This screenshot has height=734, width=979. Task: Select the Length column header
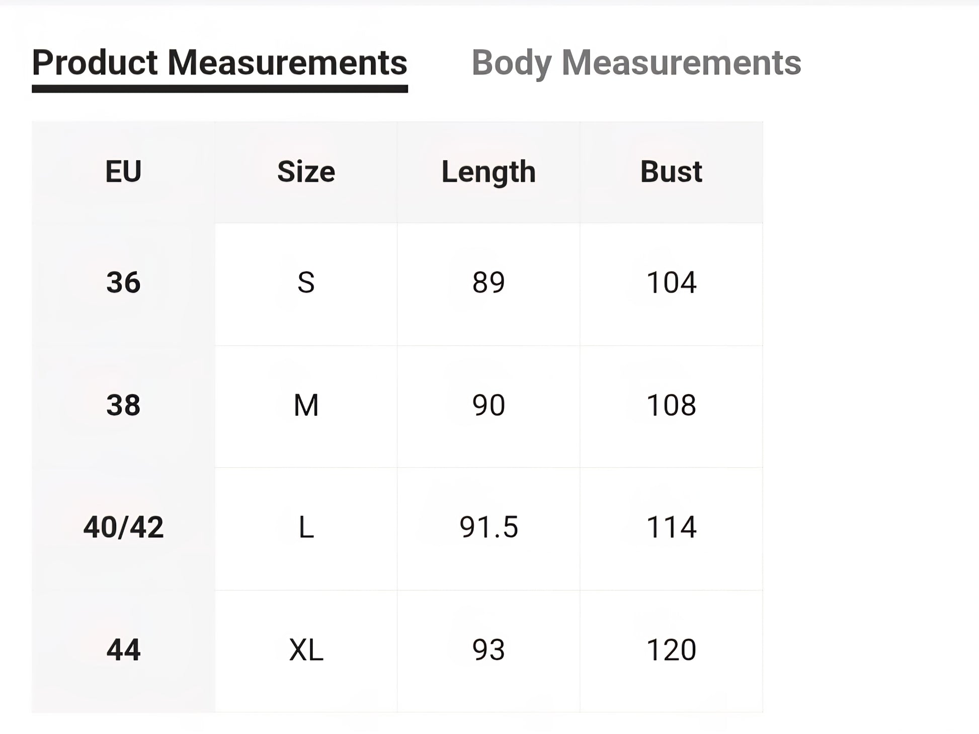(x=488, y=172)
